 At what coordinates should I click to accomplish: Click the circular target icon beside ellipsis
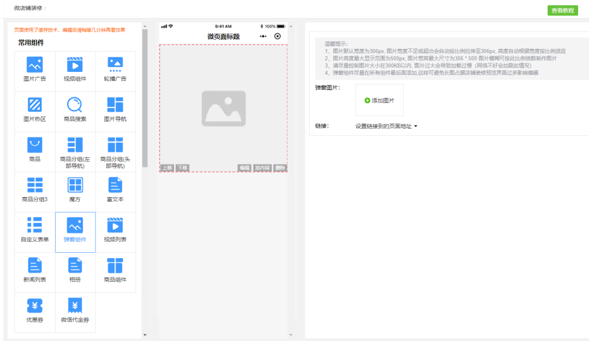(x=277, y=36)
